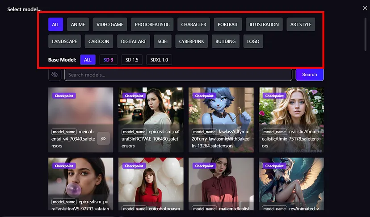Click Checkpoint badge on majicmixRealistic card

[x=204, y=166]
